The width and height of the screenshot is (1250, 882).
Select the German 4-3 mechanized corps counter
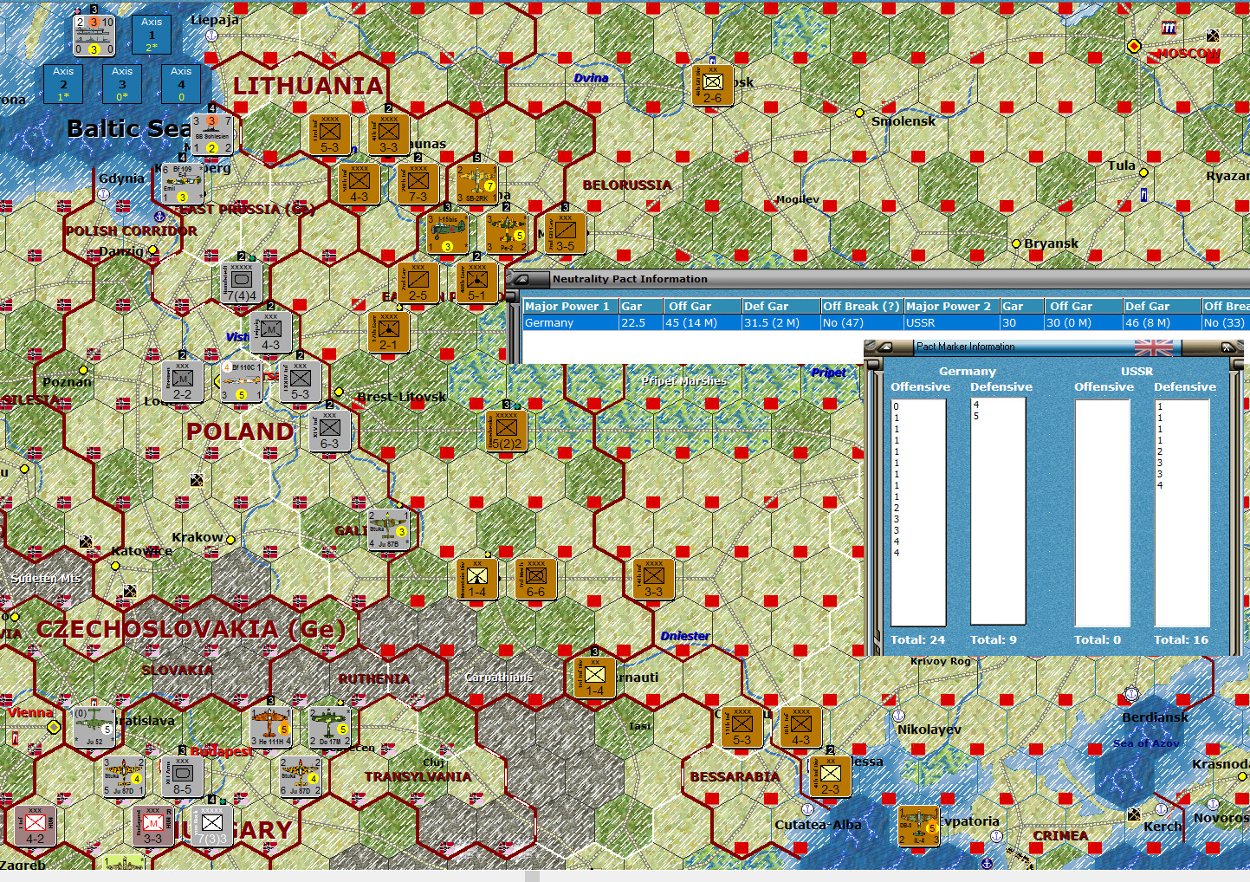point(271,332)
